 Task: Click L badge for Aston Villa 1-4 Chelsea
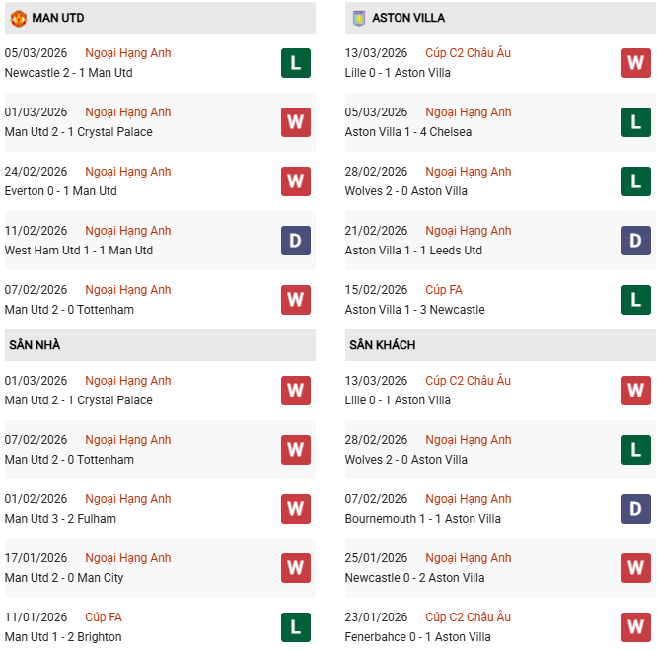(x=635, y=122)
